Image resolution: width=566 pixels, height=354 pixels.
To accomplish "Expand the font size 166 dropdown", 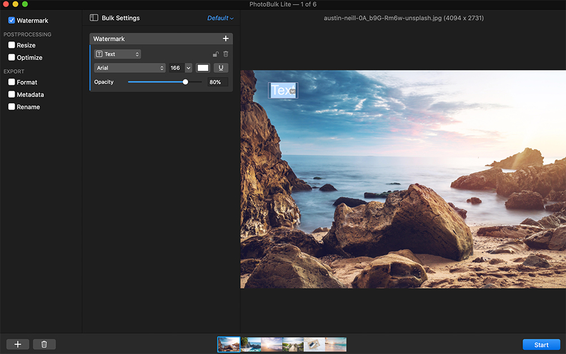I will coord(188,67).
